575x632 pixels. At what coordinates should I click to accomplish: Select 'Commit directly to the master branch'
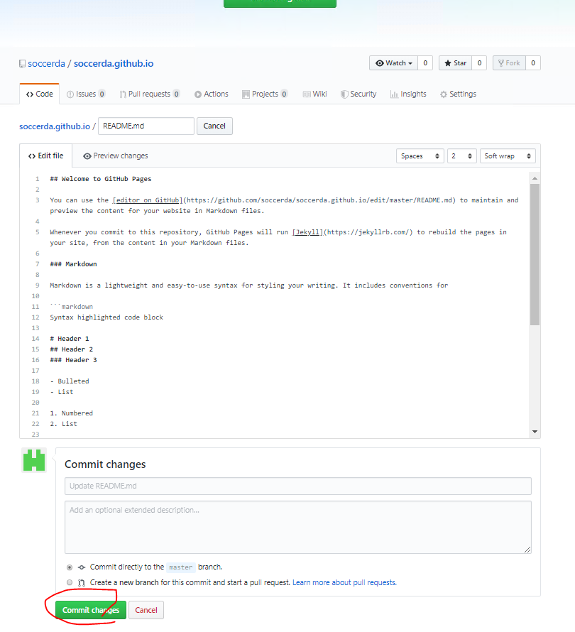point(70,567)
